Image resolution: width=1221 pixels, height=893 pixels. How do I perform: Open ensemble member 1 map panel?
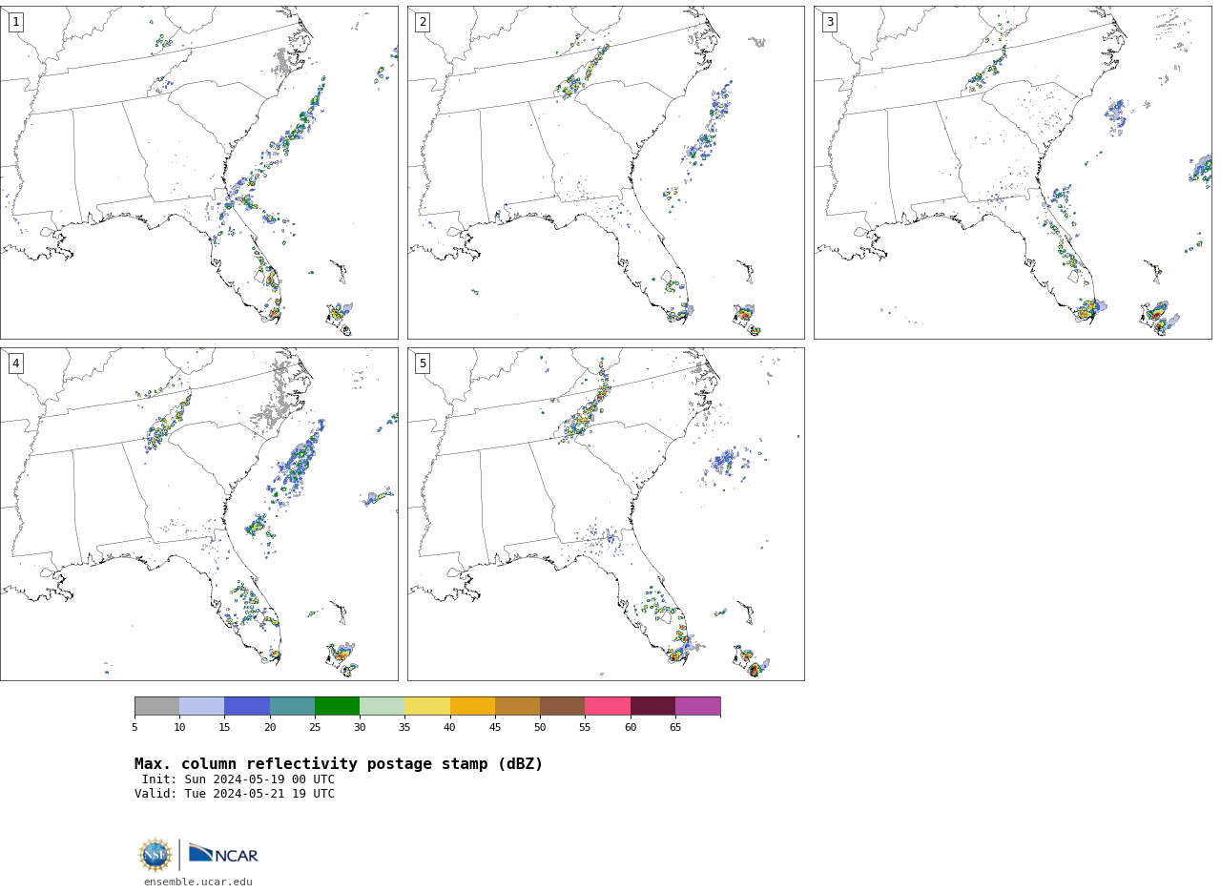[x=199, y=173]
